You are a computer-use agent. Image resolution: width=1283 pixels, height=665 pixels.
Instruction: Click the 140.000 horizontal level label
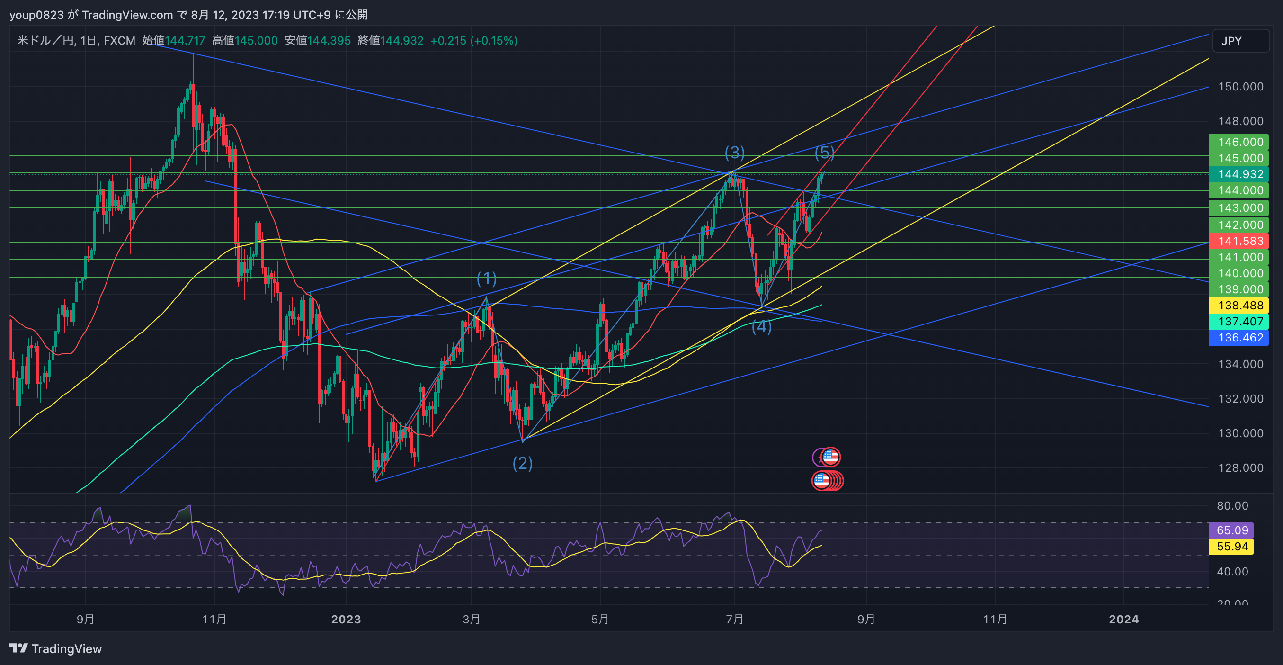point(1238,273)
